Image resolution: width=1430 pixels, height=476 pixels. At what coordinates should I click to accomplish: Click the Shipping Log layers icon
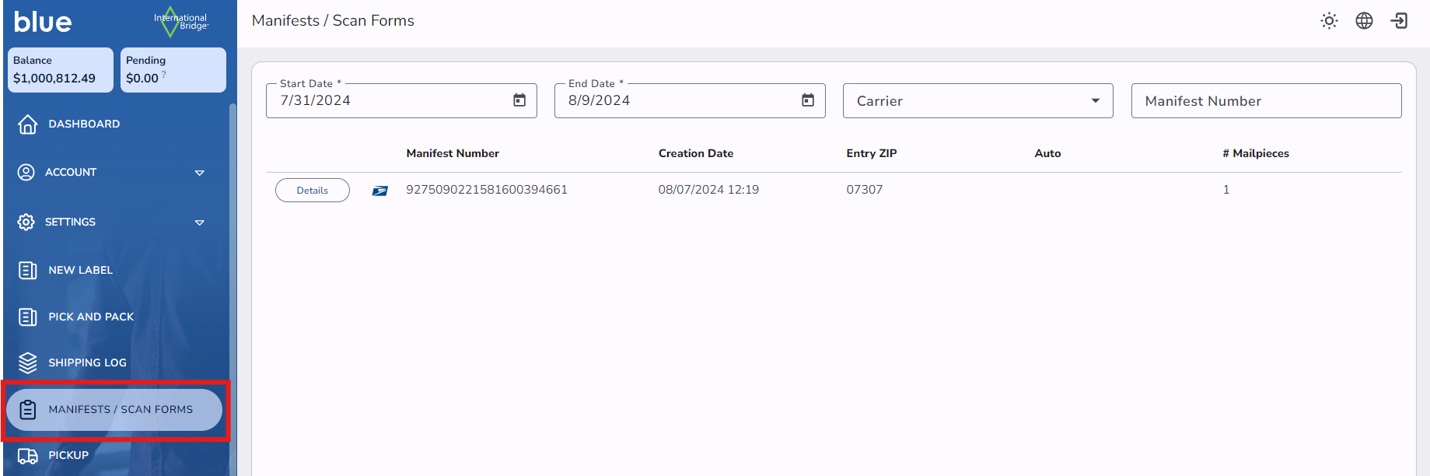(x=28, y=362)
